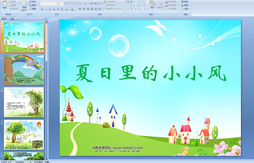Screen dimensions: 254x163
Task: Toggle bold formatting
Action: click(x=42, y=9)
